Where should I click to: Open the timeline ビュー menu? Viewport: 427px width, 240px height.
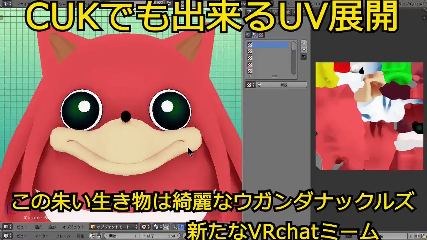coord(22,236)
